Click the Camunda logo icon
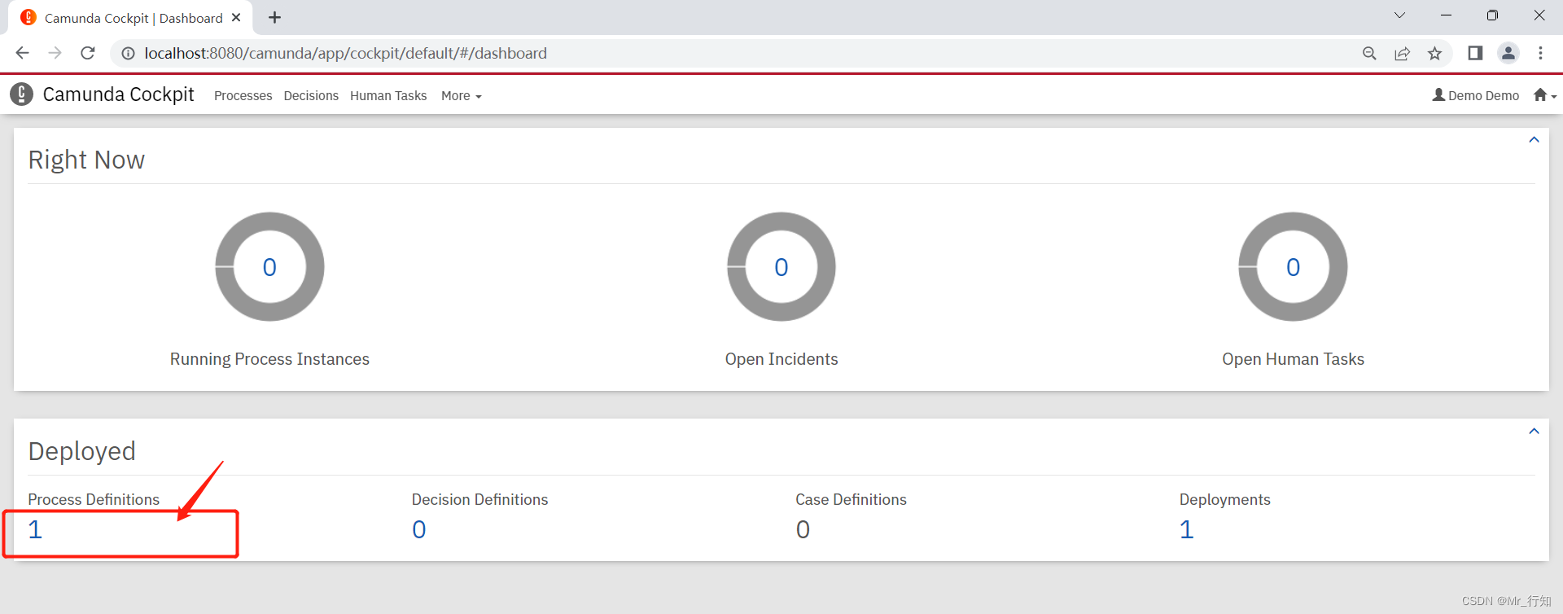The height and width of the screenshot is (614, 1563). coord(22,94)
